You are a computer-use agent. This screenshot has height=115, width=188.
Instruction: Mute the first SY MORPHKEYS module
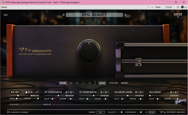(x=71, y=92)
